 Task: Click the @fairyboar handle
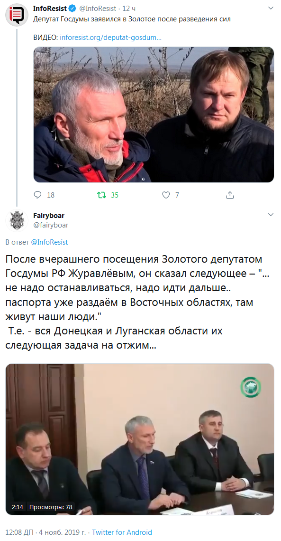point(51,225)
